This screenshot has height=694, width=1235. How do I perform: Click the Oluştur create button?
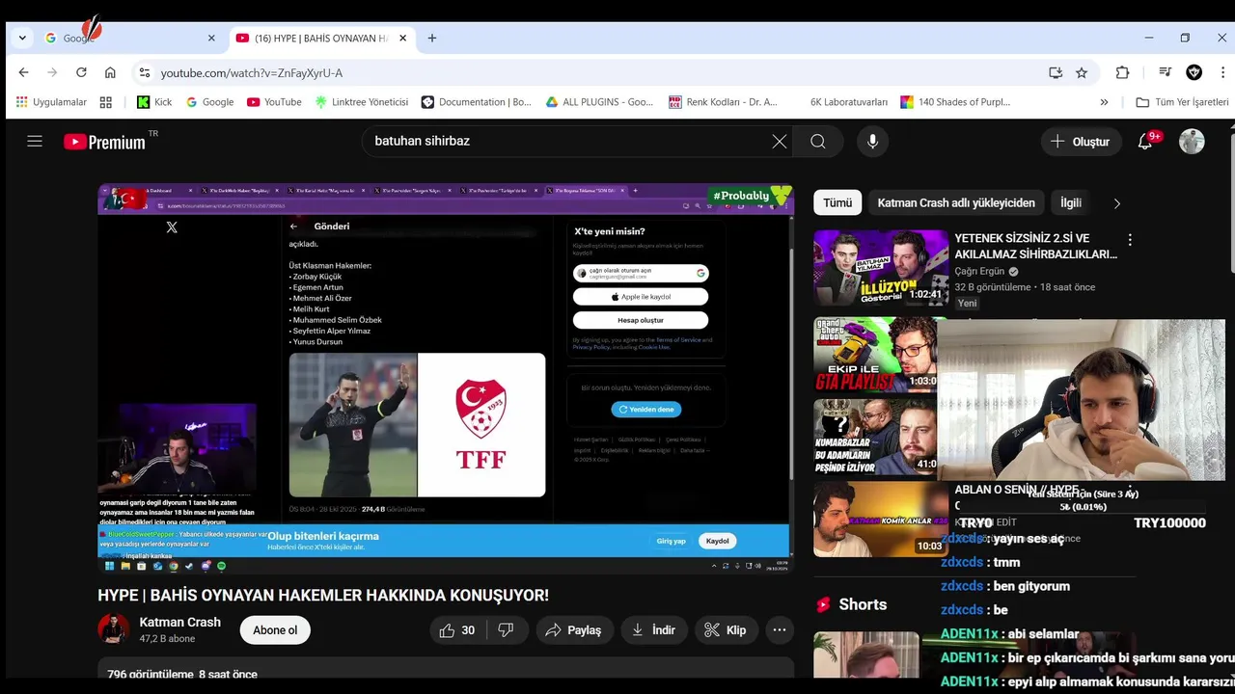click(1081, 142)
